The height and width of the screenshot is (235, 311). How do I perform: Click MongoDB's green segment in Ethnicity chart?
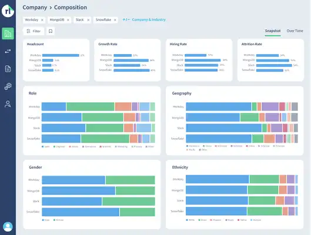[x=263, y=190]
